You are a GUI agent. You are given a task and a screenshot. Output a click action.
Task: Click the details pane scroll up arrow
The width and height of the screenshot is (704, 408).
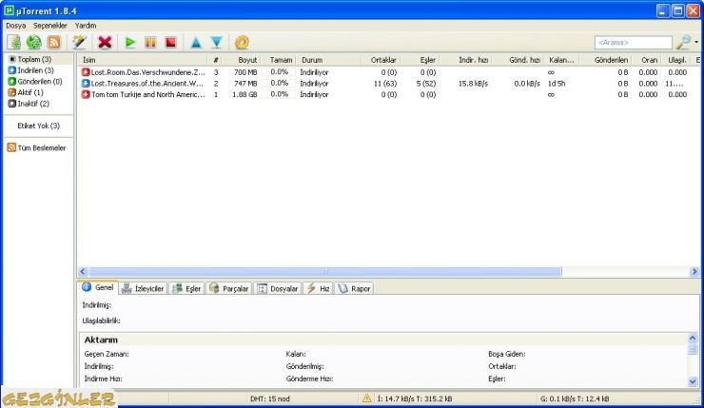693,338
